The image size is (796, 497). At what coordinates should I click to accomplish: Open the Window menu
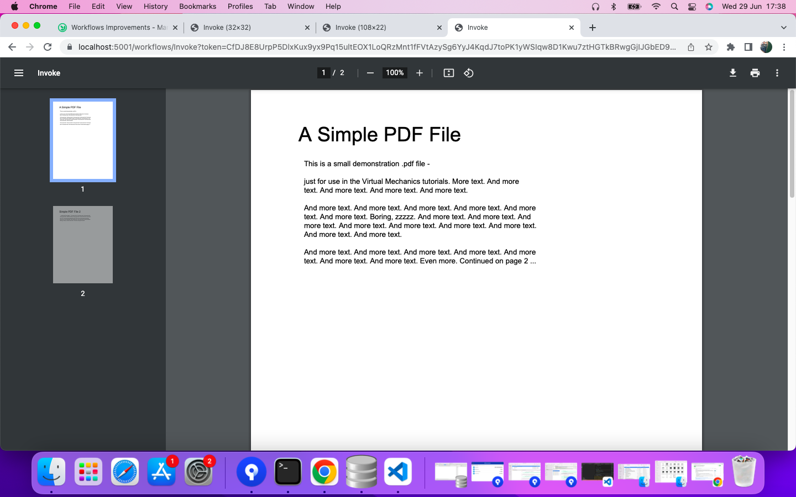[x=301, y=6]
